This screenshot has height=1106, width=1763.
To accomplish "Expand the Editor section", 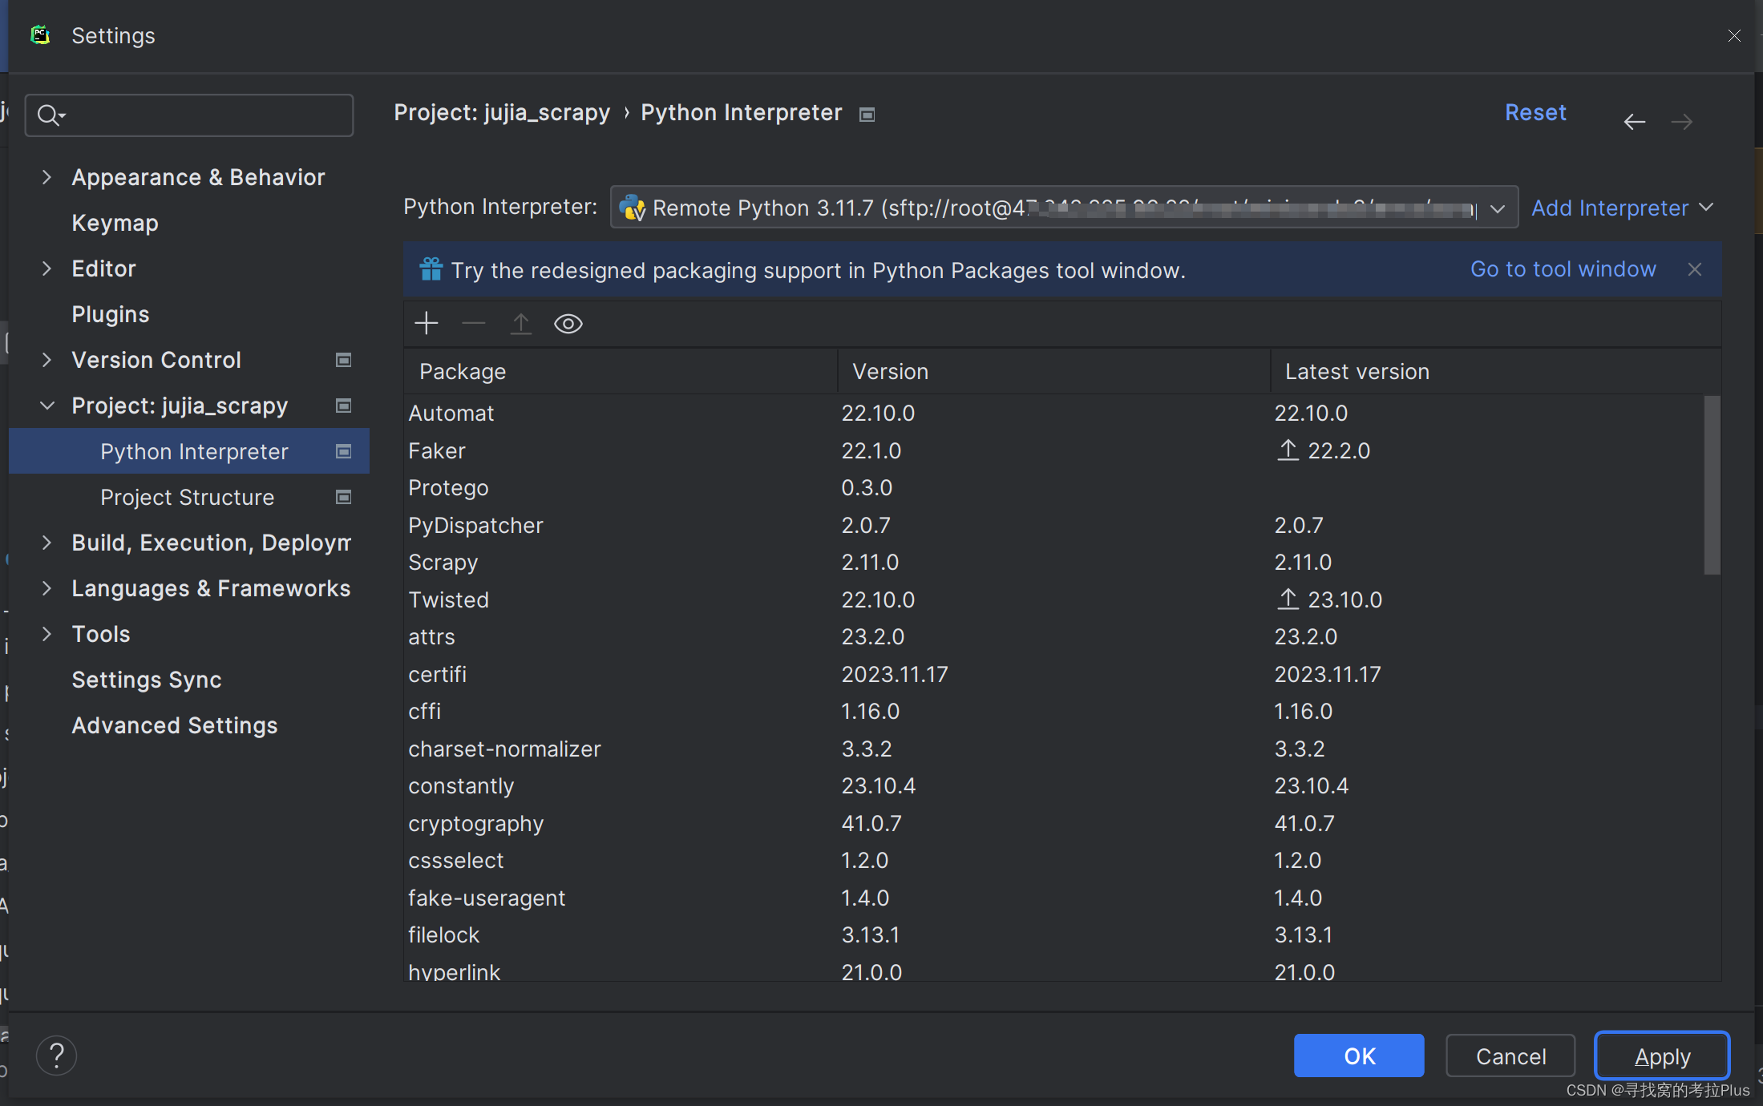I will point(47,268).
